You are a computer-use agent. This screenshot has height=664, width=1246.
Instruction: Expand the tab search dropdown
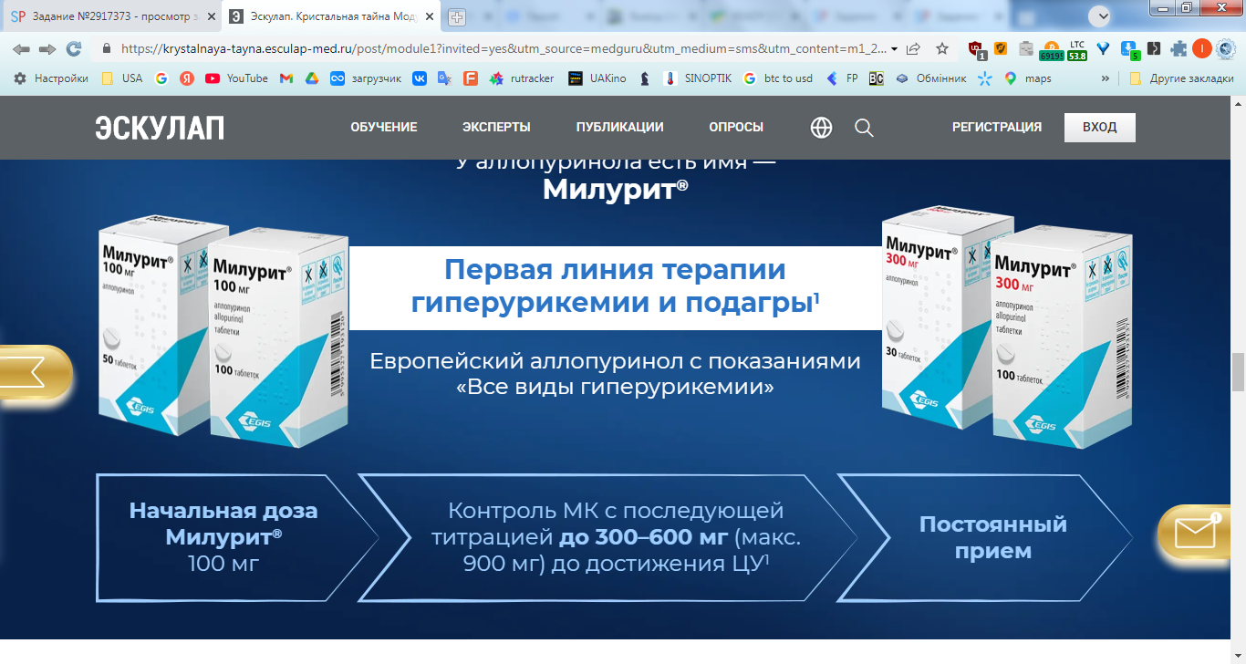tap(1102, 16)
